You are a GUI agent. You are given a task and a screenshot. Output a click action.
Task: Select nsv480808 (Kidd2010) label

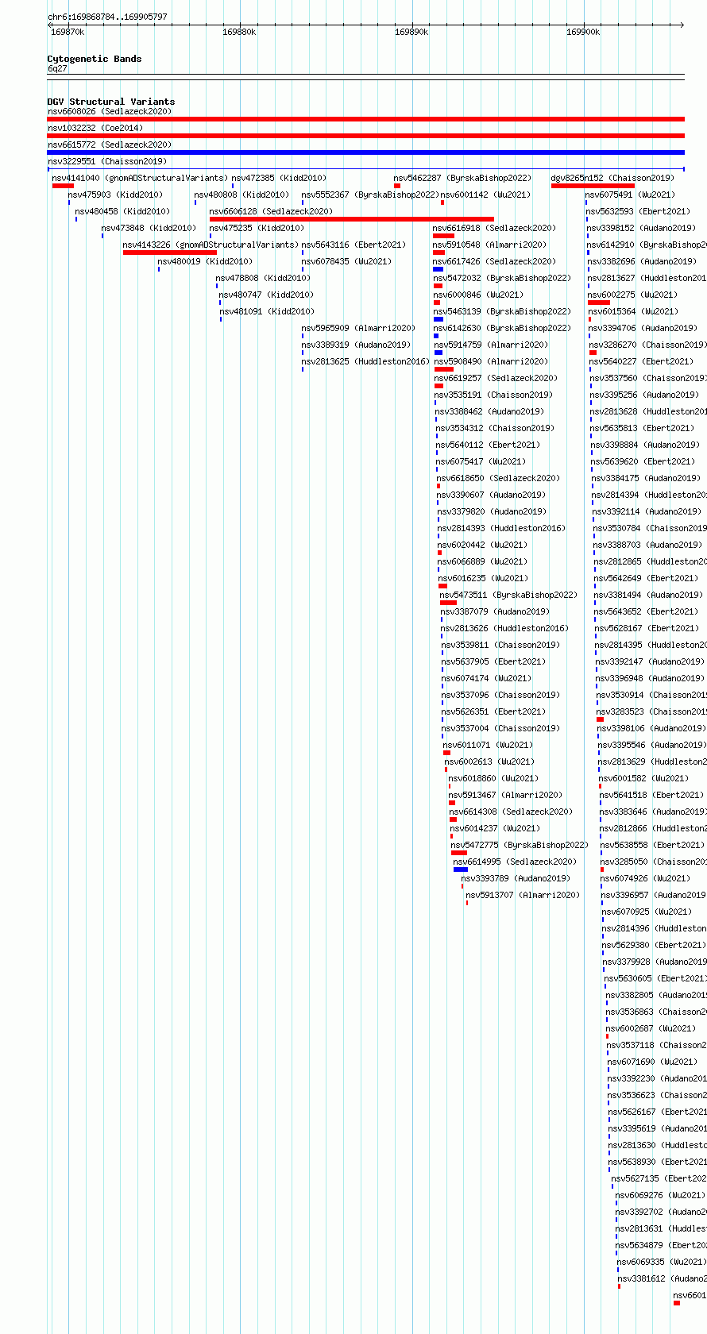pyautogui.click(x=241, y=195)
